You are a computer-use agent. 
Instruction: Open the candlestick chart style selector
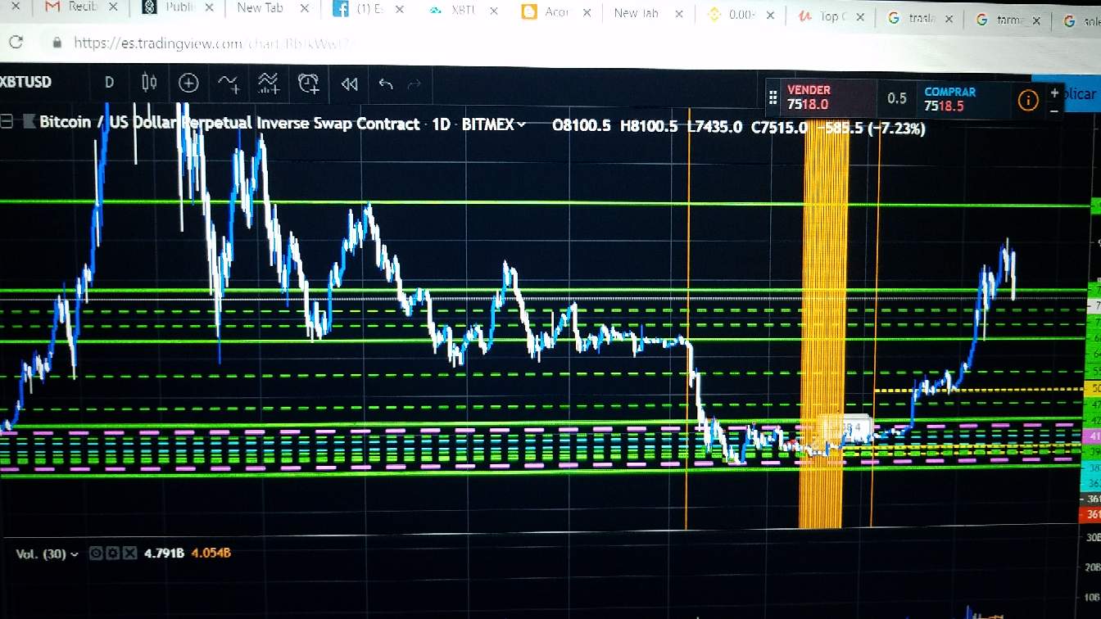point(149,83)
